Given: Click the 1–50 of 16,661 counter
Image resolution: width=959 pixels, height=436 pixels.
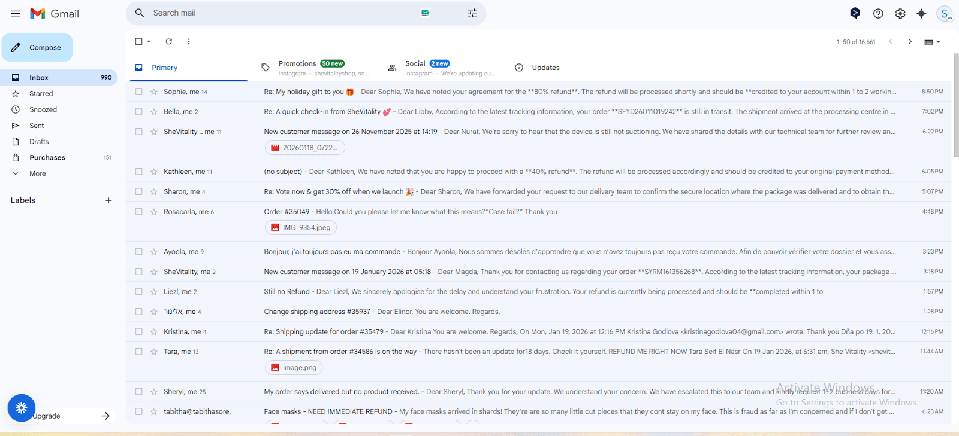Looking at the screenshot, I should 856,42.
